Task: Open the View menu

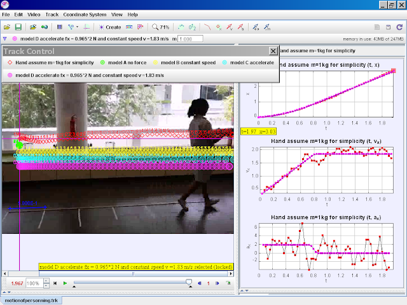Action: [x=117, y=15]
